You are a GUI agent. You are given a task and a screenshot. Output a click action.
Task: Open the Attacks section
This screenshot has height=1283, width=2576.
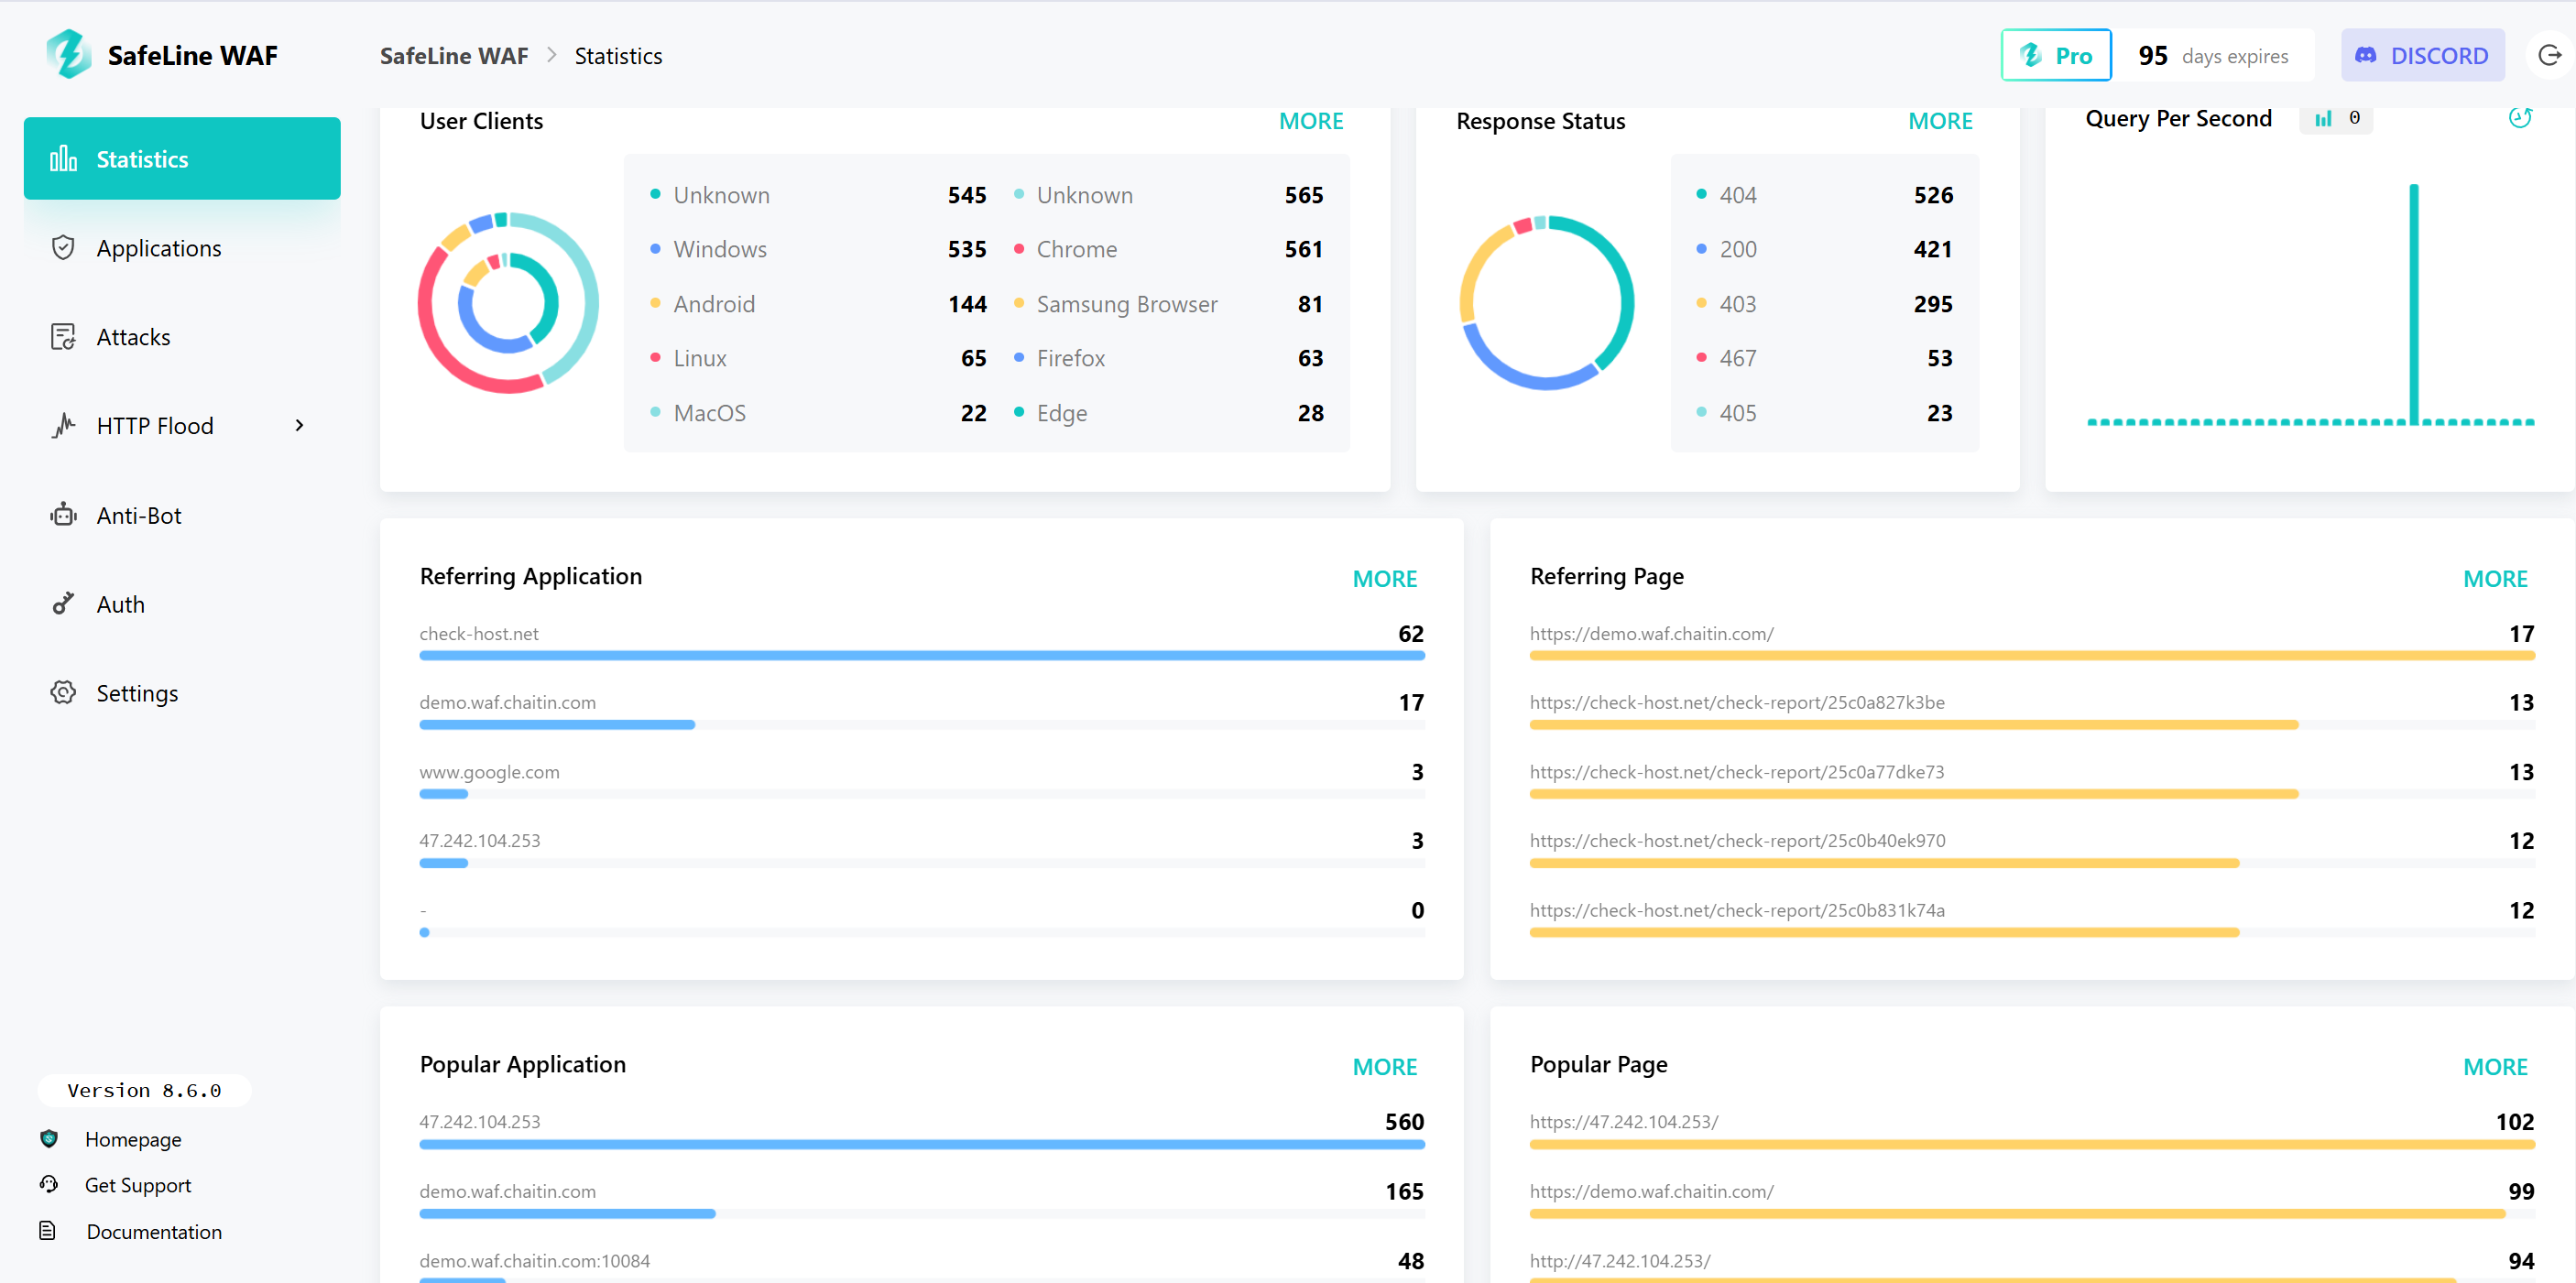point(182,336)
